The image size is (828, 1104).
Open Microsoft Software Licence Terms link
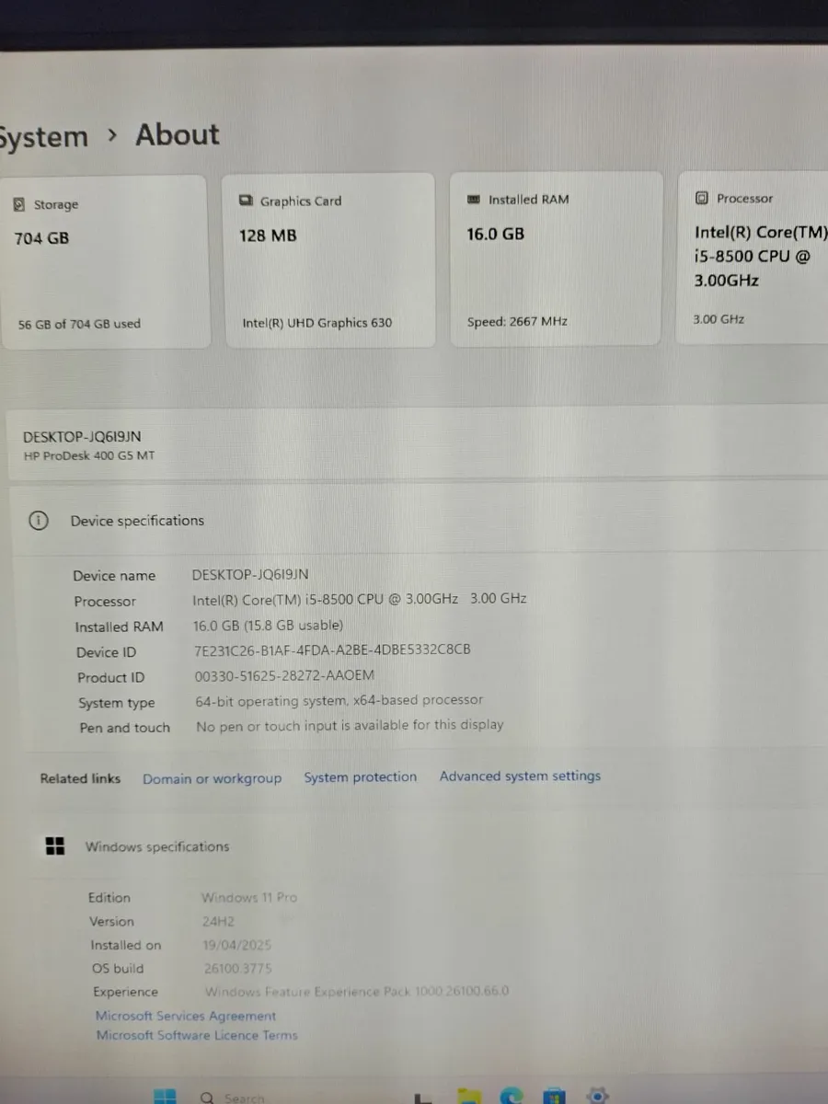(x=197, y=1035)
